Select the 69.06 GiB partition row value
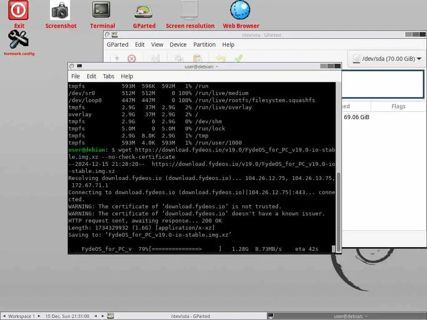Image resolution: width=427 pixels, height=320 pixels. (x=357, y=117)
